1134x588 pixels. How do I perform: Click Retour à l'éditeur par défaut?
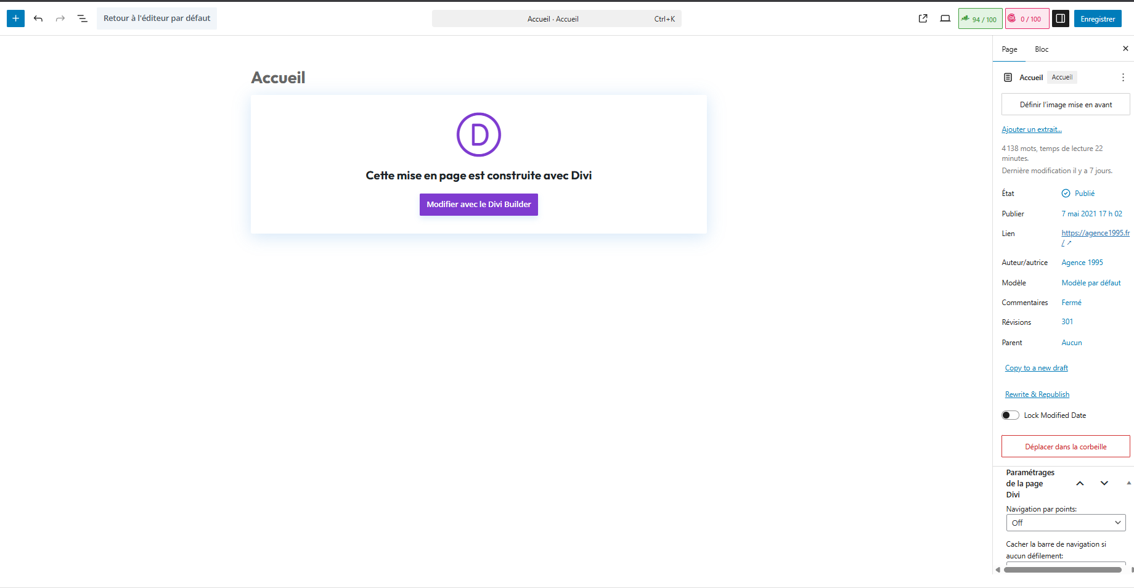(157, 18)
